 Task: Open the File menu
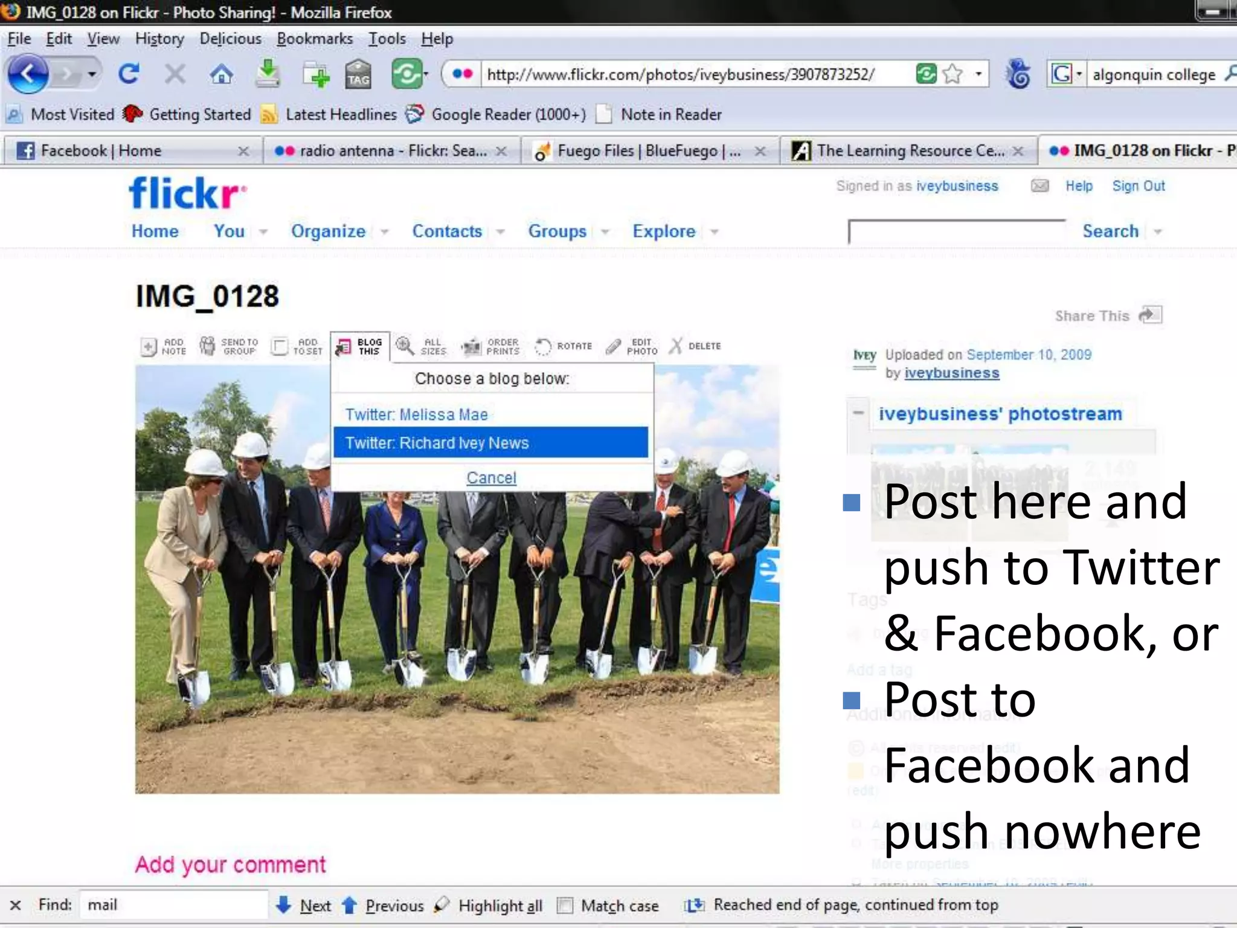click(x=19, y=39)
